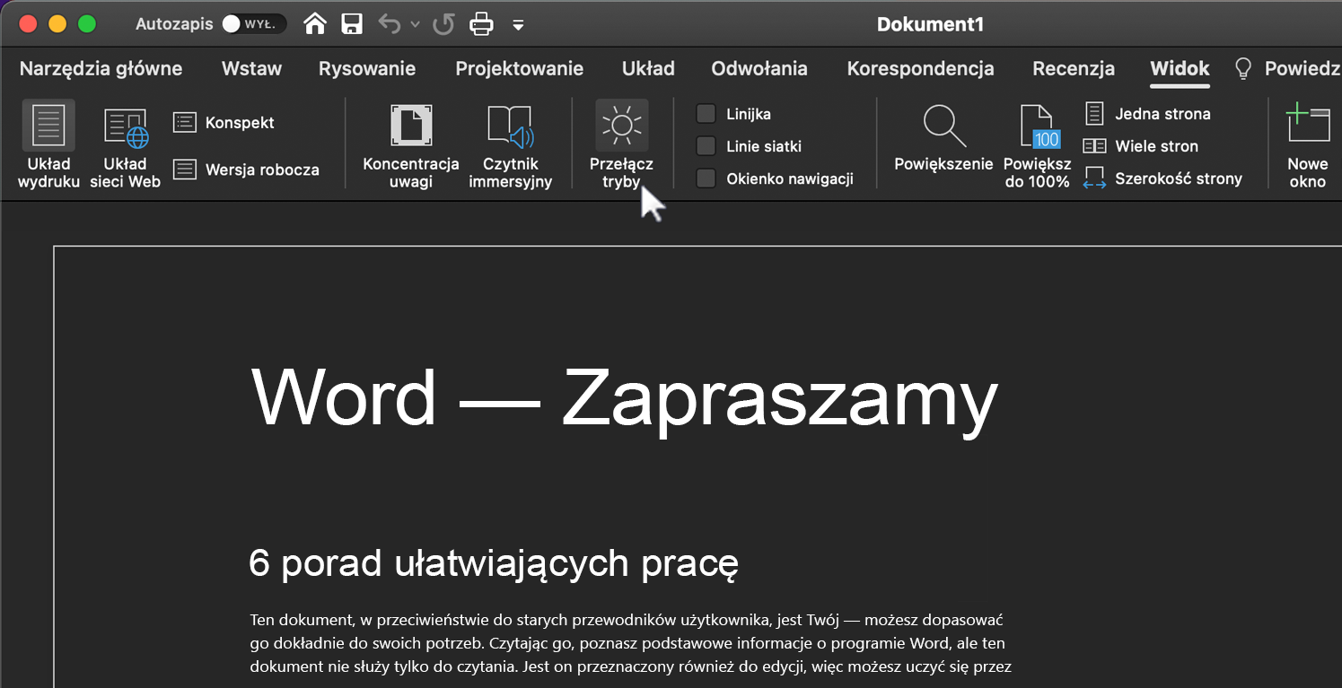Click Przełącz tryby sun icon
This screenshot has width=1342, height=688.
(x=622, y=126)
